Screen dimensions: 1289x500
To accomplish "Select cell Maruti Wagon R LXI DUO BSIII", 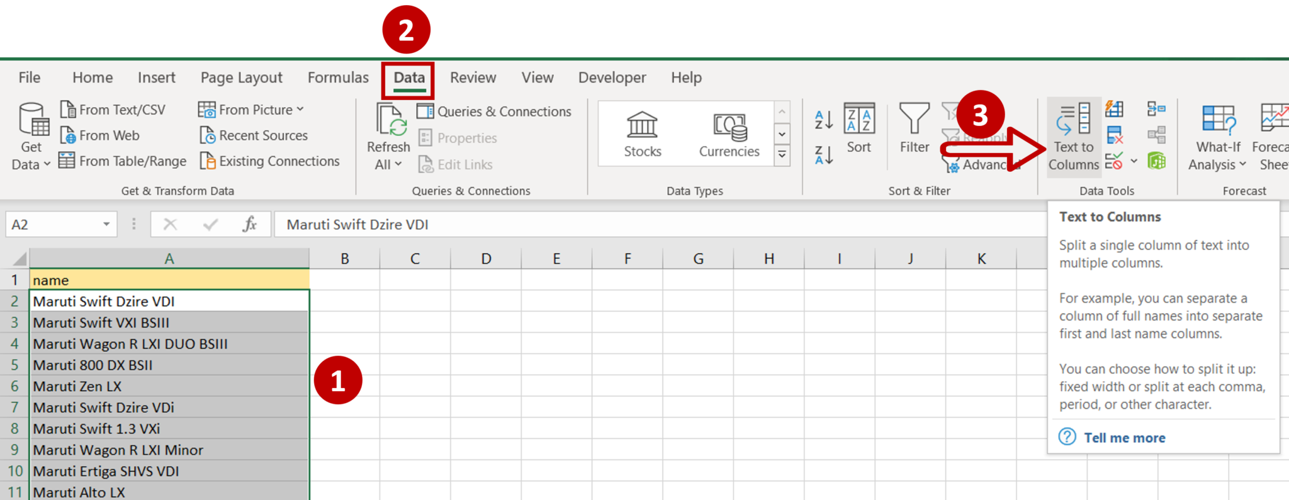I will click(169, 344).
